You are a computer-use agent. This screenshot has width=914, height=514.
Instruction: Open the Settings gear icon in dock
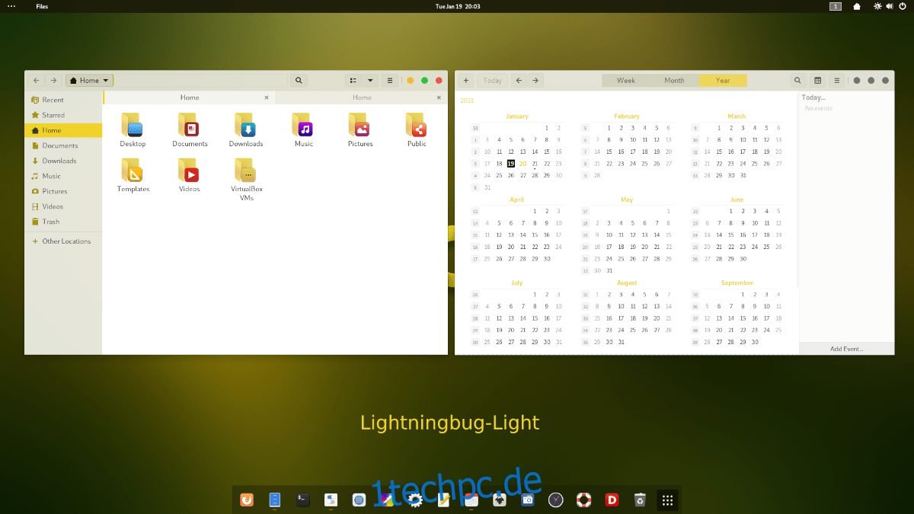(415, 500)
